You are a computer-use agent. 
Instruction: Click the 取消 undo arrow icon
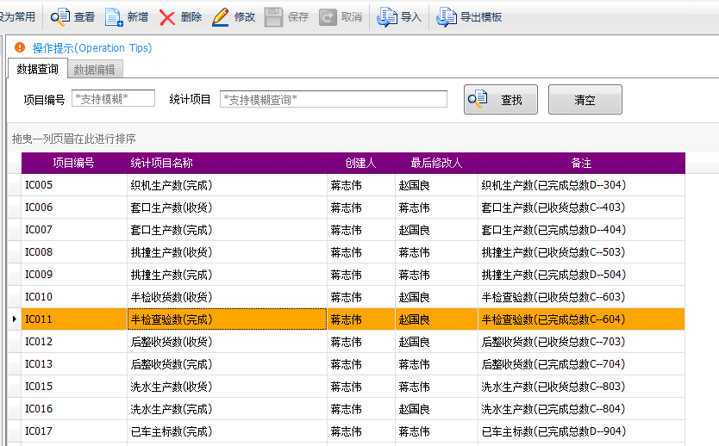point(328,17)
